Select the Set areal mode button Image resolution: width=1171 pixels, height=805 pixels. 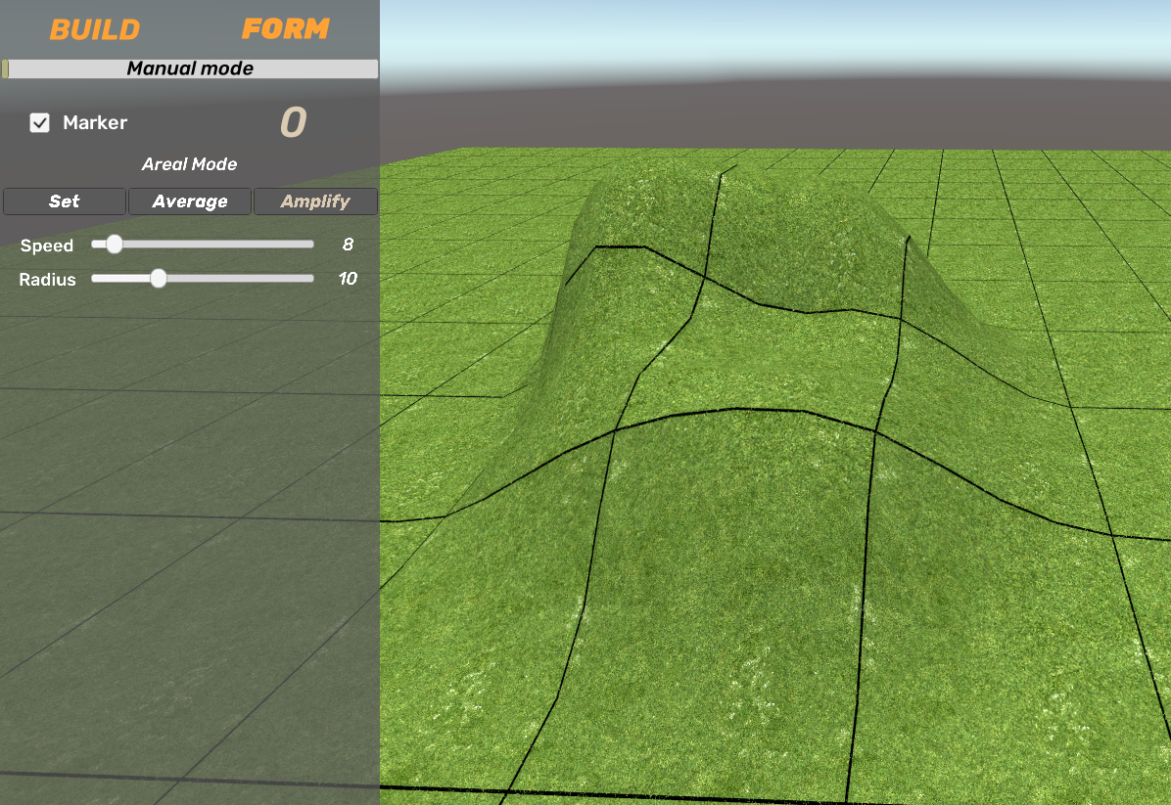(65, 201)
